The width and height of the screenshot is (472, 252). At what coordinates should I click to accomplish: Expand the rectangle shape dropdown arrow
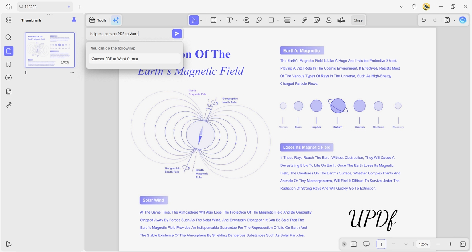[x=278, y=20]
